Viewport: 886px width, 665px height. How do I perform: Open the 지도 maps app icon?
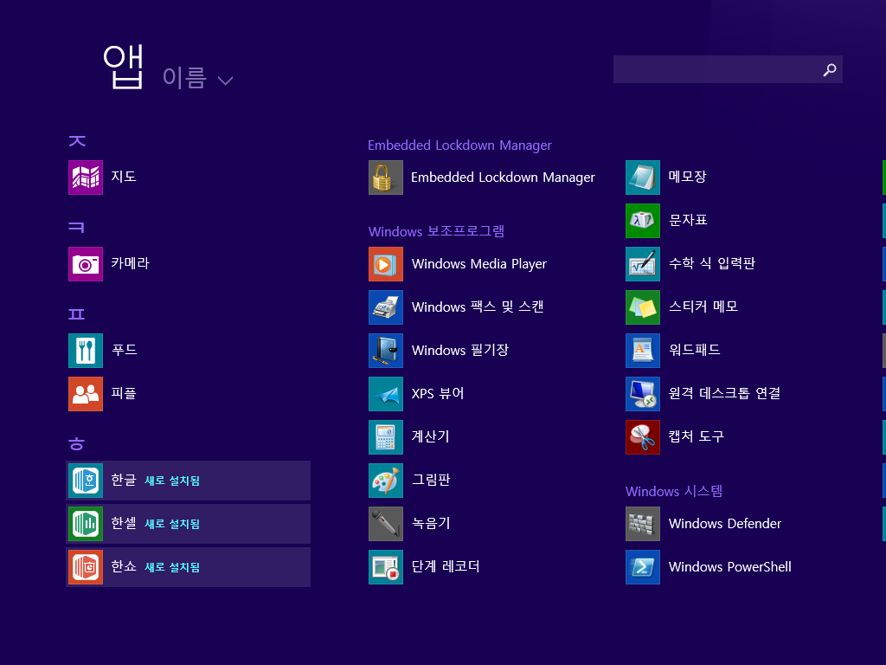click(86, 178)
